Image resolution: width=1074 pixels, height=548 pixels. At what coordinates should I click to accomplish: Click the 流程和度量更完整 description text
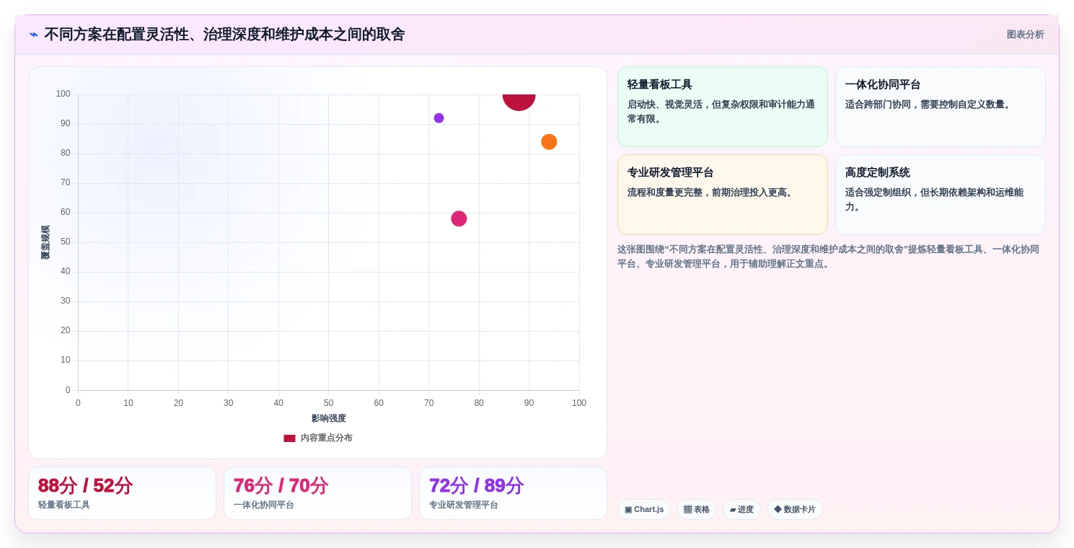711,193
